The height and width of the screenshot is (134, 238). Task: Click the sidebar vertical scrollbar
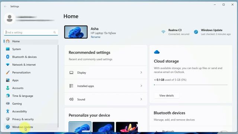(58, 86)
